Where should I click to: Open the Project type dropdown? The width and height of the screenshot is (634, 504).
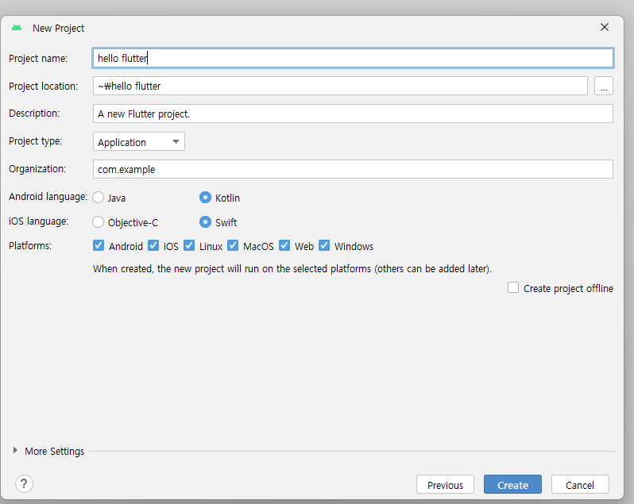(139, 142)
